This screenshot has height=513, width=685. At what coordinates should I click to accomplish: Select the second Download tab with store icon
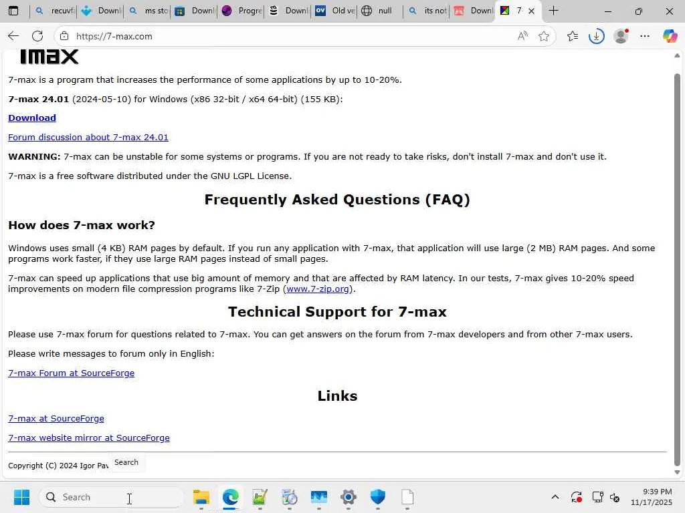tap(195, 11)
